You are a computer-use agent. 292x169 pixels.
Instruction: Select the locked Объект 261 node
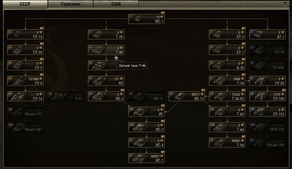[x=25, y=127]
